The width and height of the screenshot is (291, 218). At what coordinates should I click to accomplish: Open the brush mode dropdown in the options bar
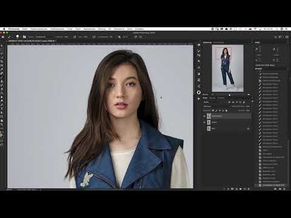[x=41, y=37]
